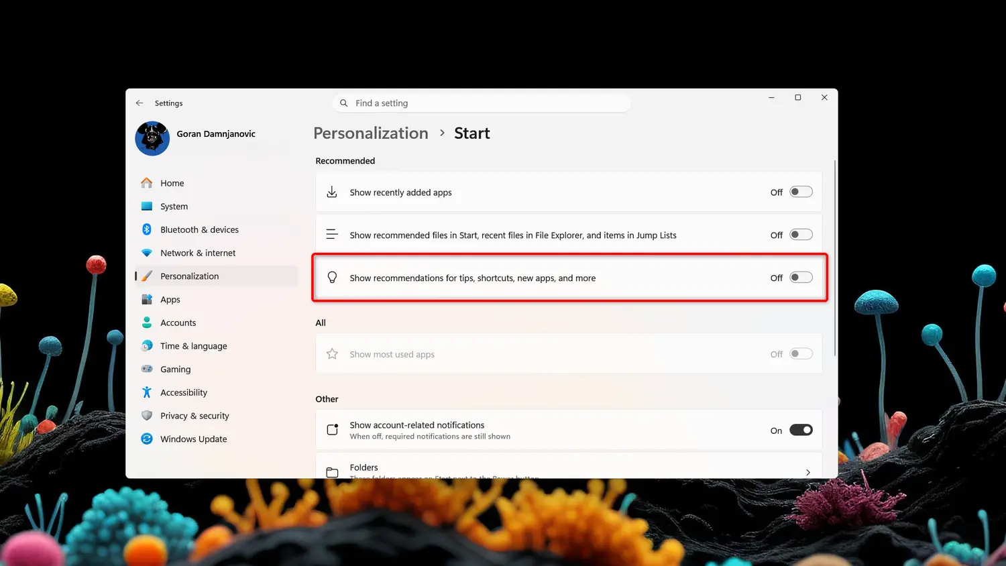Toggle recommendations for tips and shortcuts
Screen dimensions: 1006x566
[801, 278]
